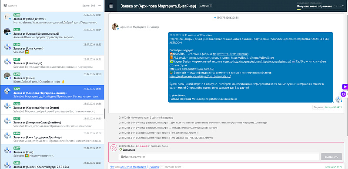The image size is (348, 169).
Task: Click the task clock icon in pink task block
Action: (114, 148)
